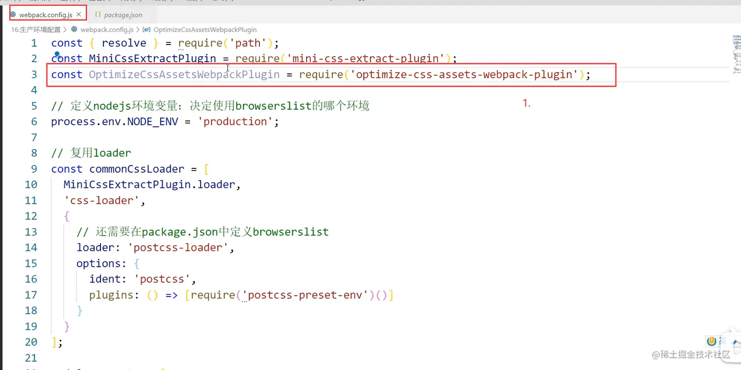Image resolution: width=741 pixels, height=370 pixels.
Task: Click the input method icon at bottom right
Action: pos(712,341)
